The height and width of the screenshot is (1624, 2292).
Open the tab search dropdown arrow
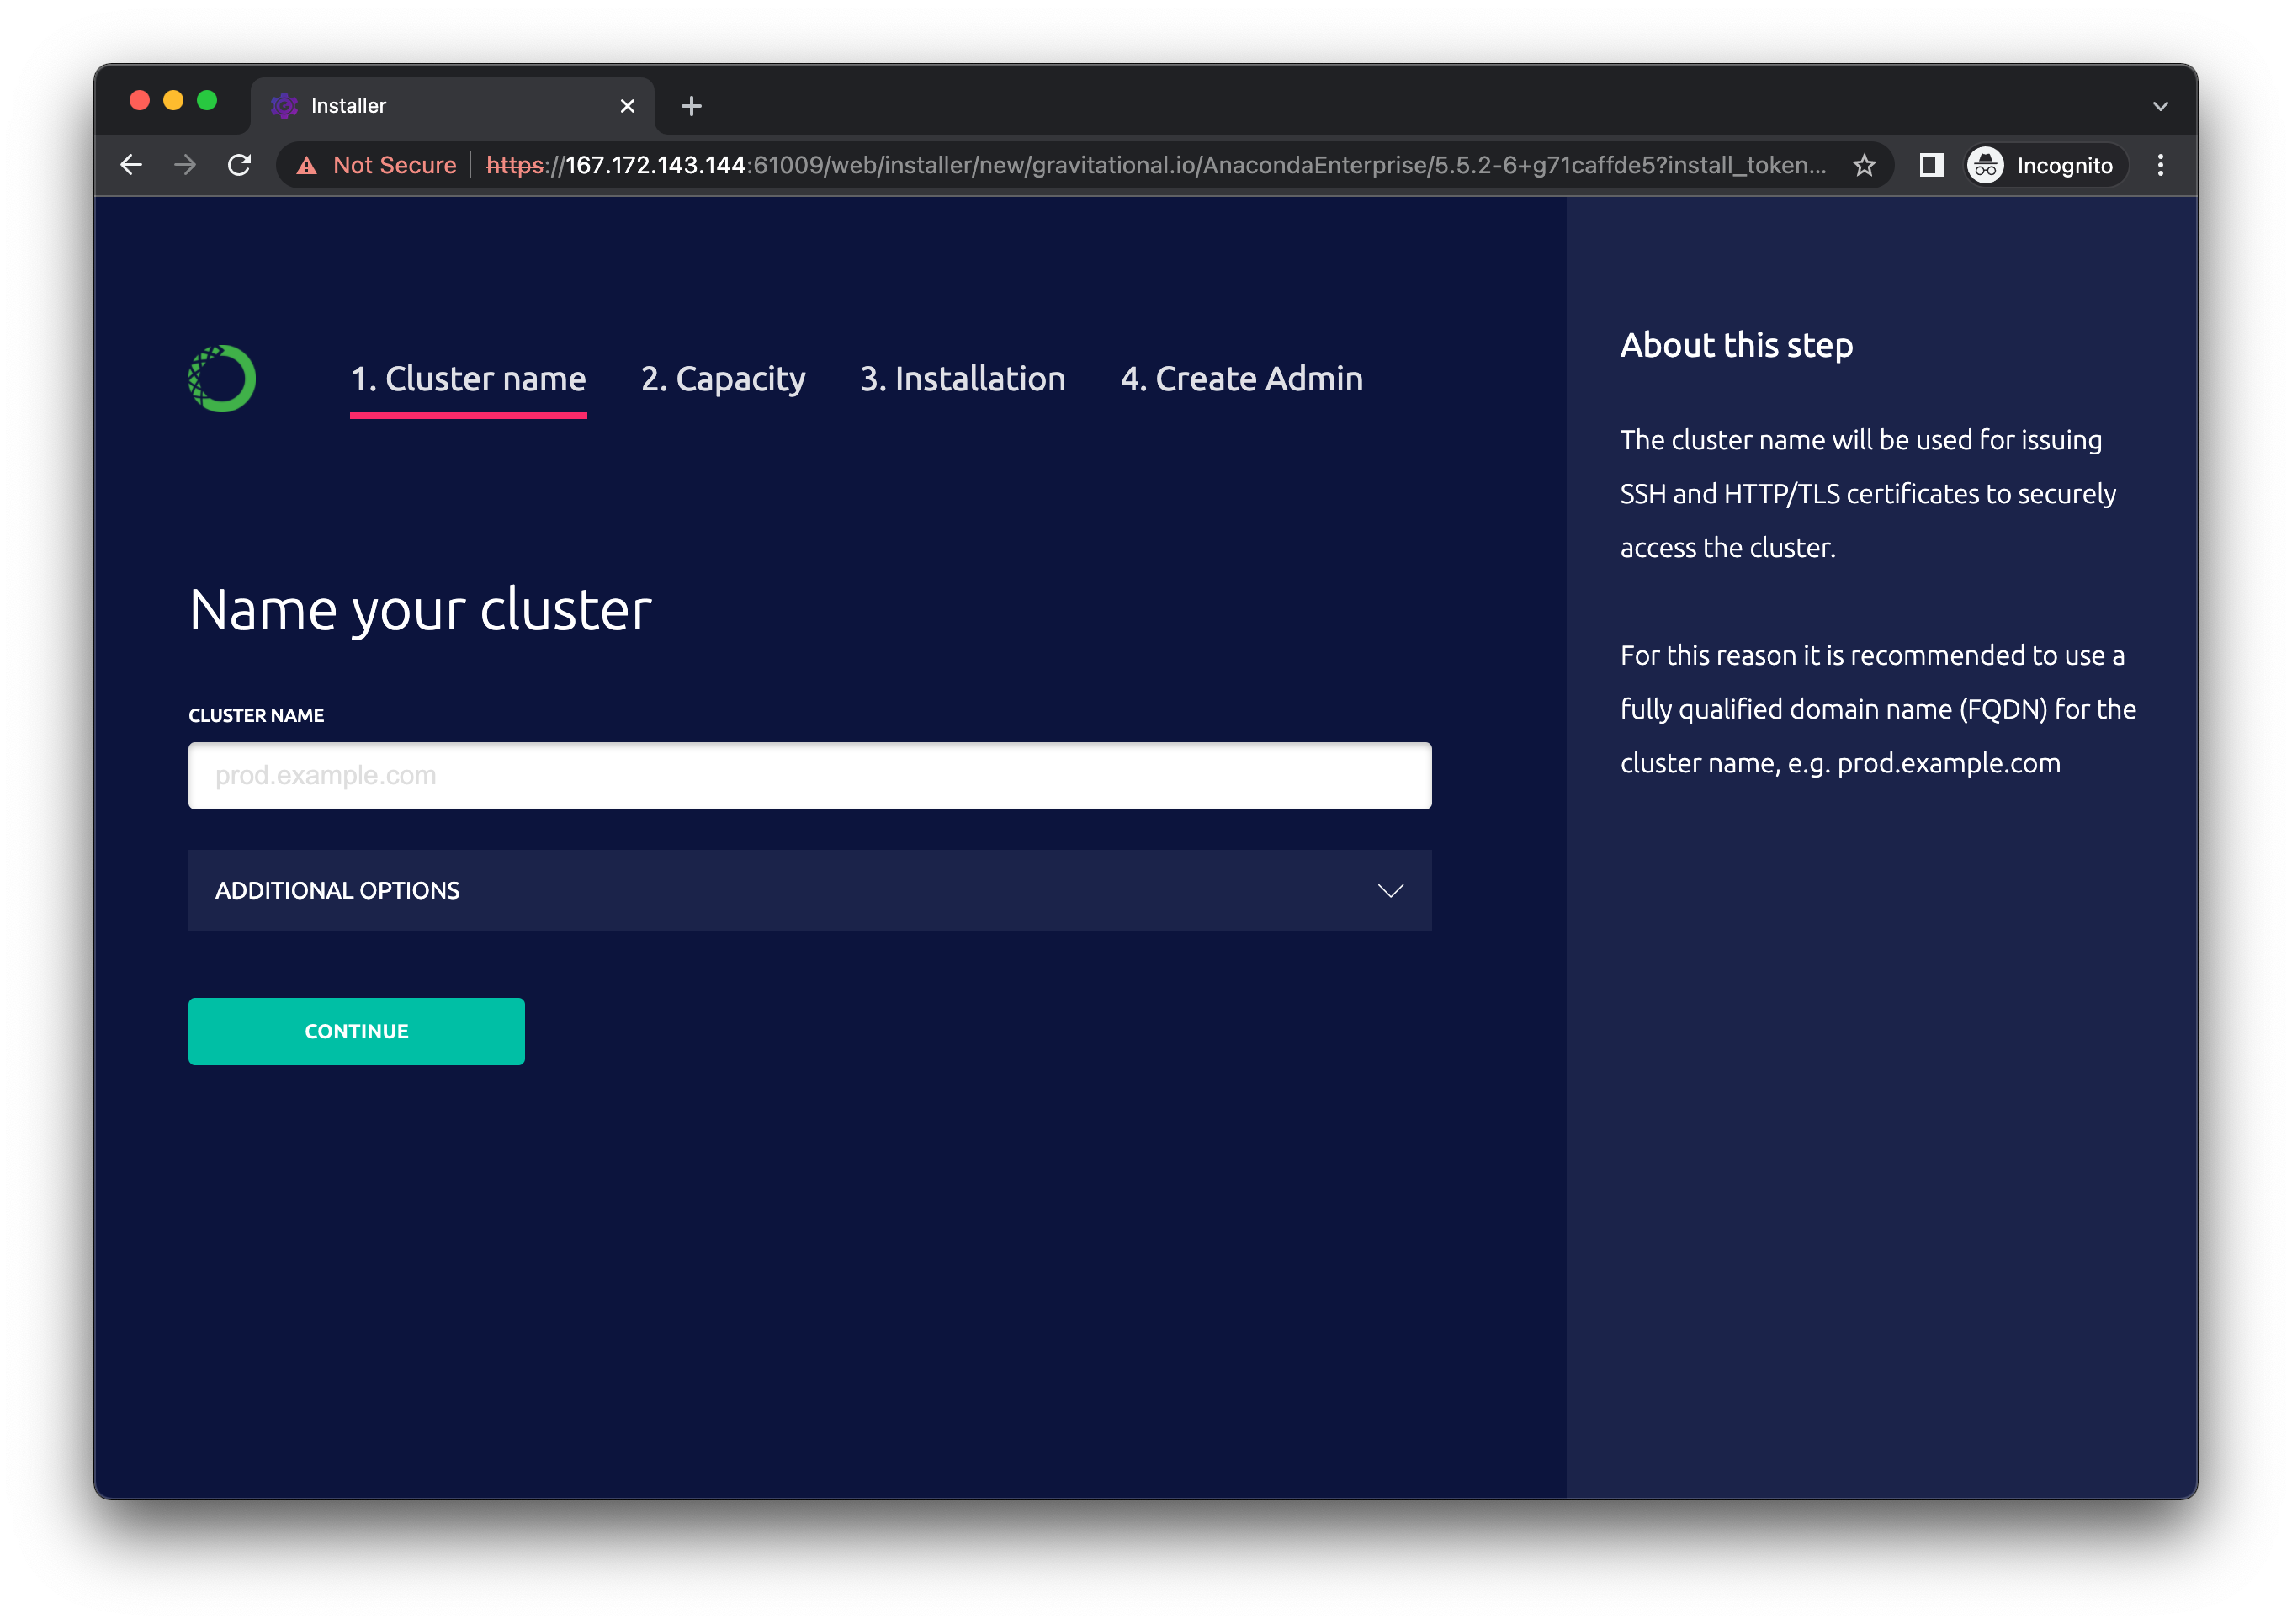coord(2160,106)
